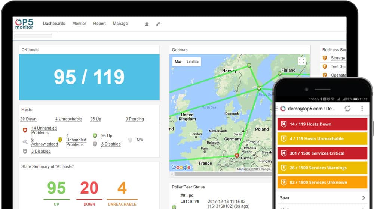Viewport: 374px width, 209px height.
Task: Click green shield icon beside 95 Up
Action: (95, 136)
